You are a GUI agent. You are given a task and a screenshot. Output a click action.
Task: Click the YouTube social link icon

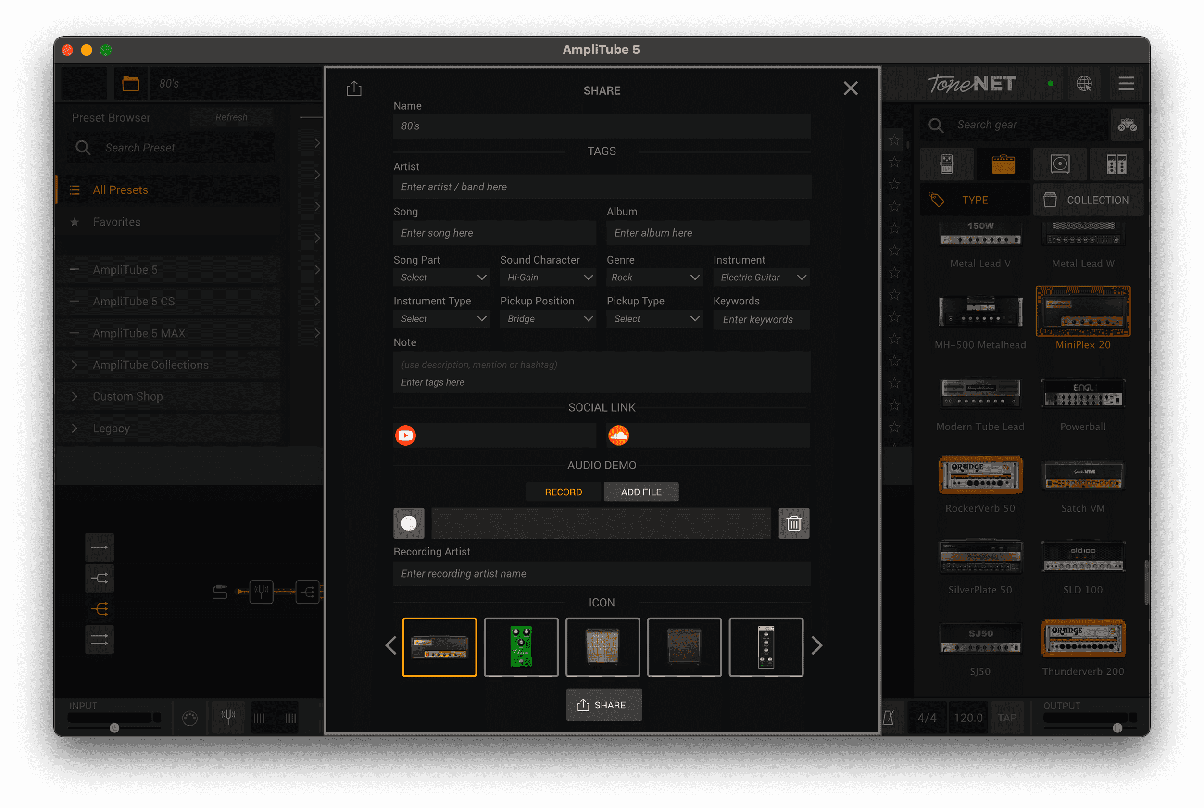coord(405,435)
